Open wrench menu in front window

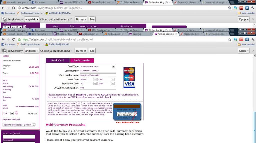[253, 40]
